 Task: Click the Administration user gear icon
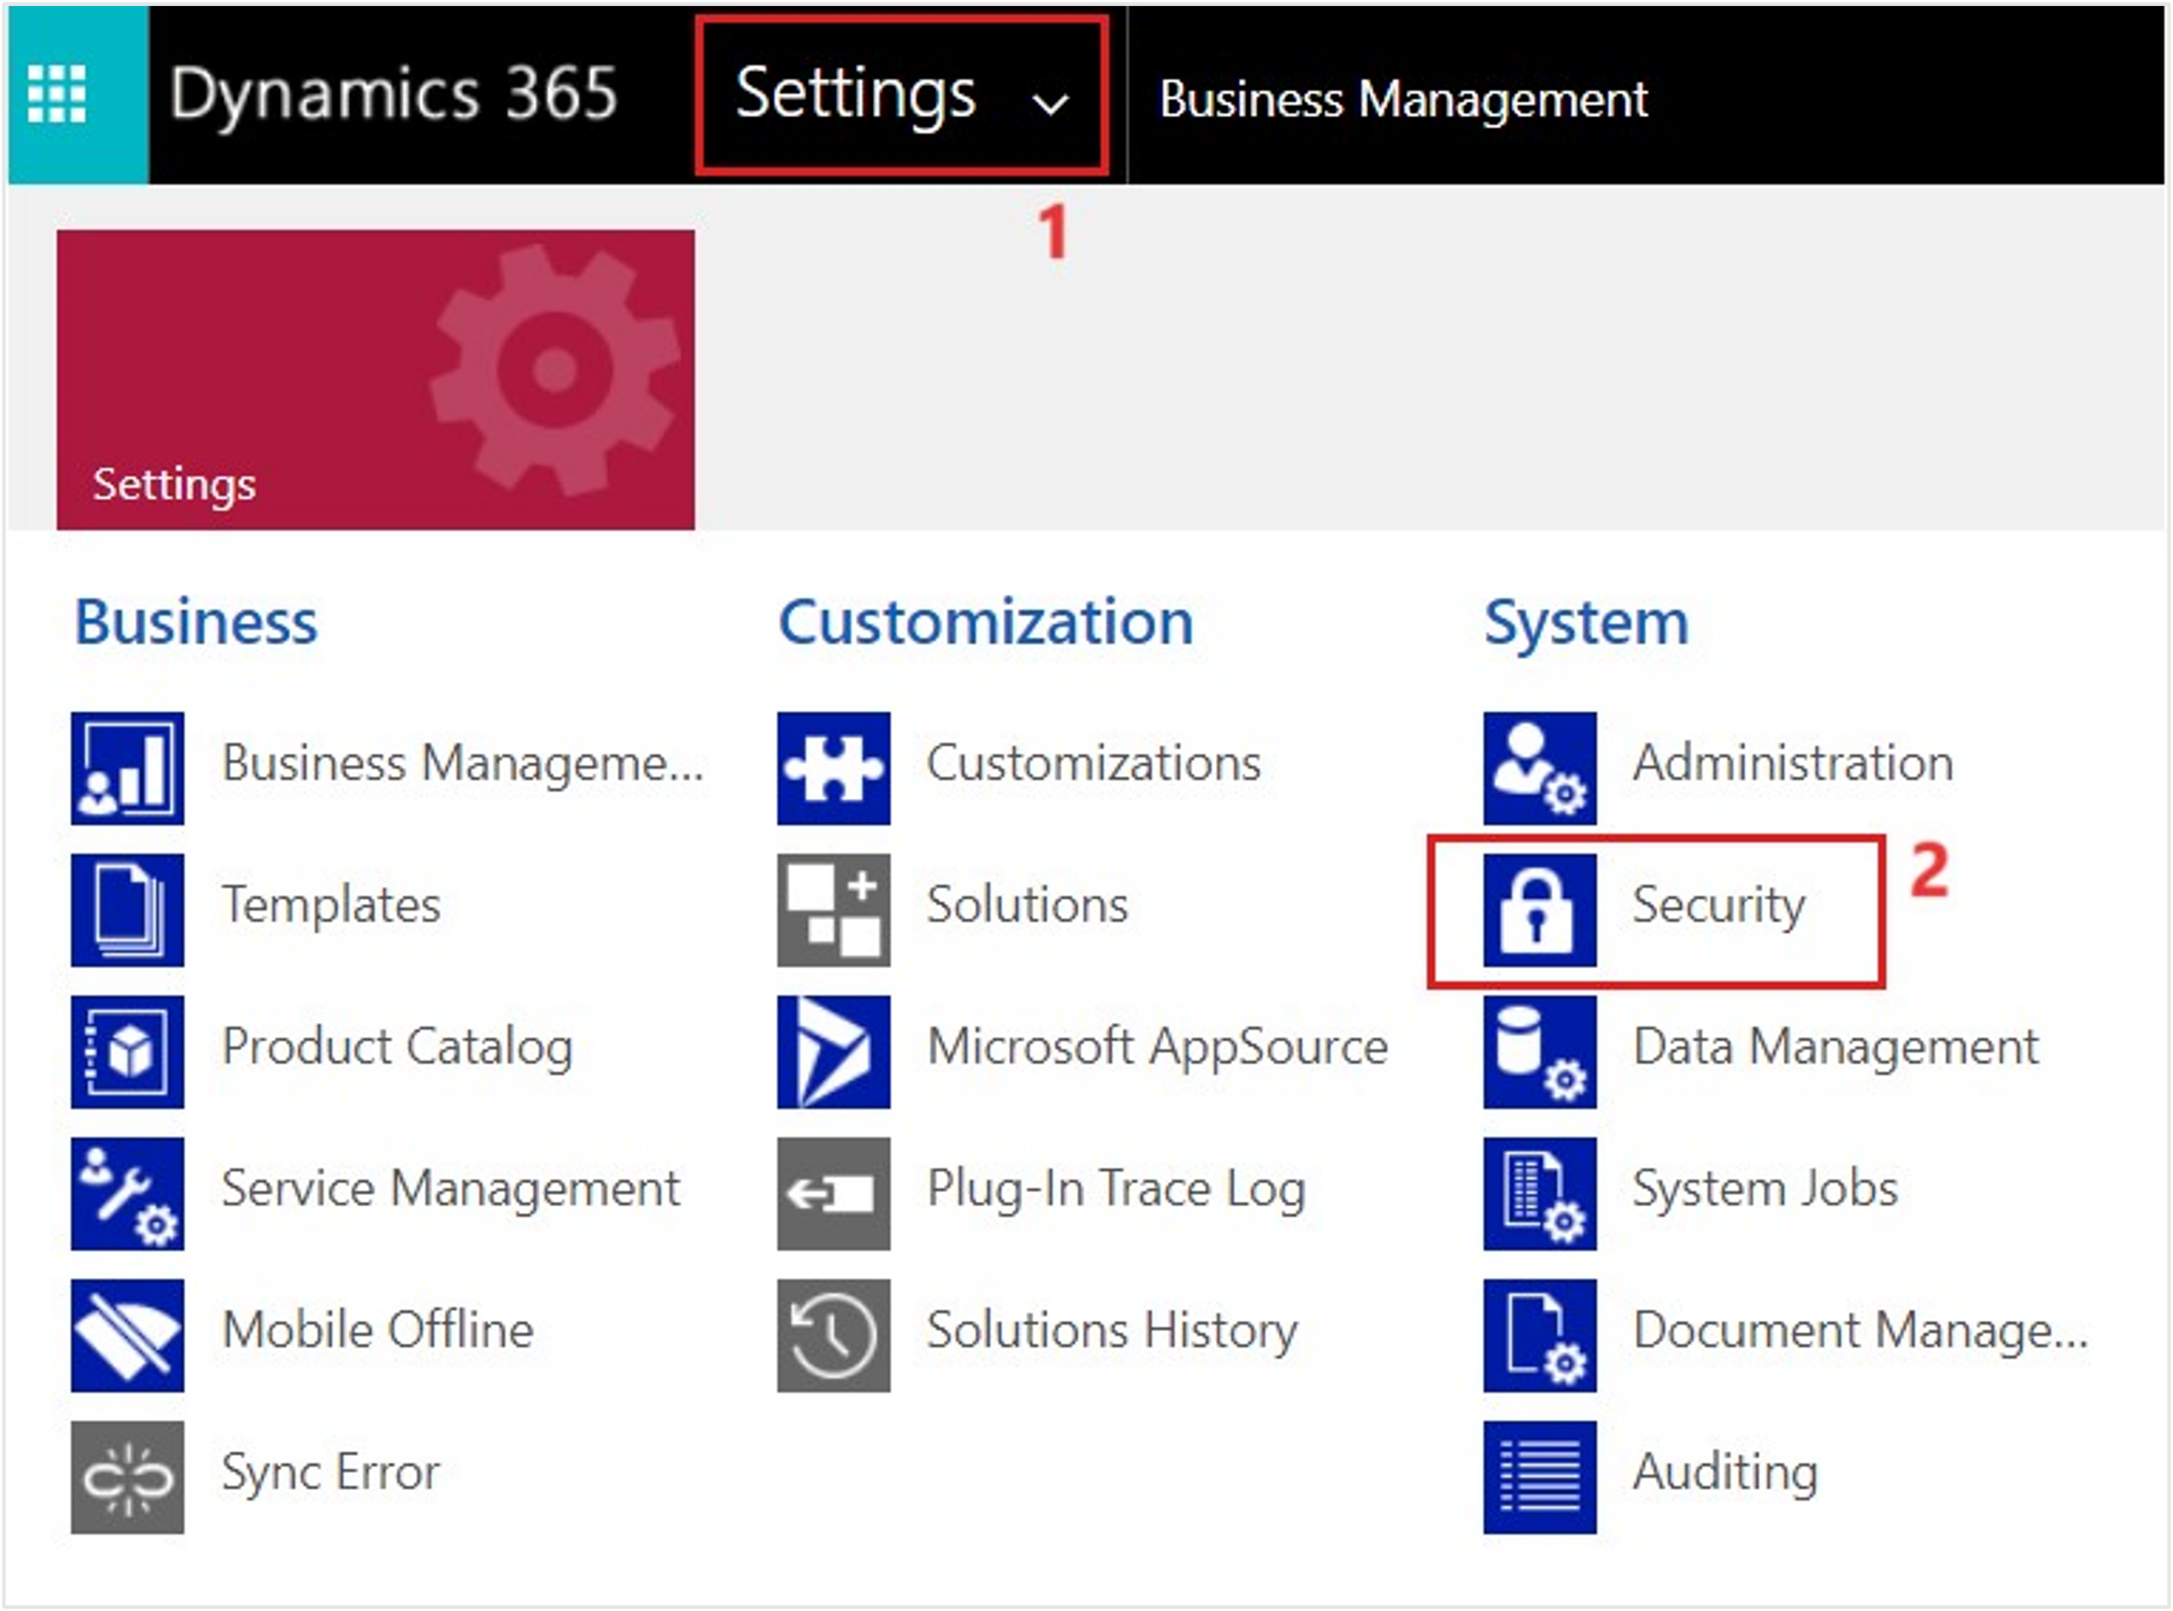coord(1540,768)
